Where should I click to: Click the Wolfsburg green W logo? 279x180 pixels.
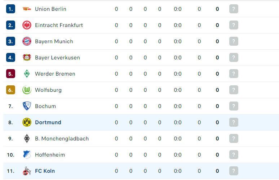(x=27, y=90)
